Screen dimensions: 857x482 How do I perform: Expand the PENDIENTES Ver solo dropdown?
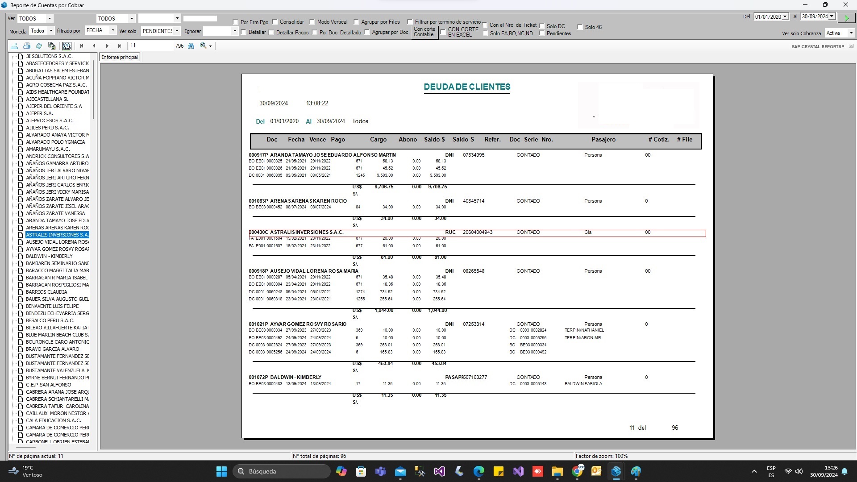[x=177, y=31]
